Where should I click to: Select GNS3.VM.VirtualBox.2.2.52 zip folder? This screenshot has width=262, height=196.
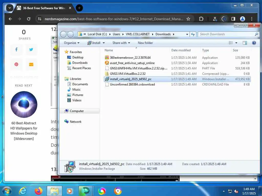(x=177, y=74)
